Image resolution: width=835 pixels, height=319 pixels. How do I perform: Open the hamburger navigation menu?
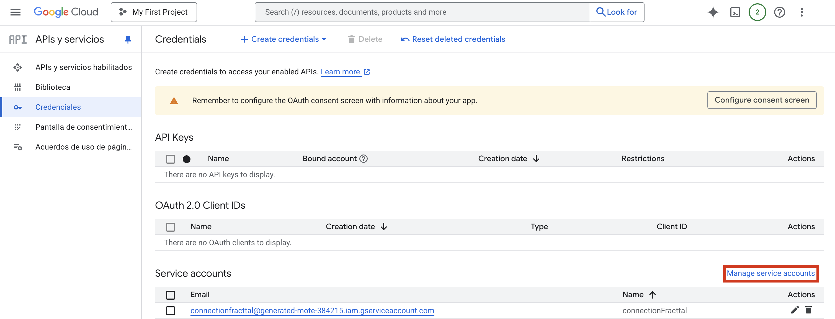[15, 12]
